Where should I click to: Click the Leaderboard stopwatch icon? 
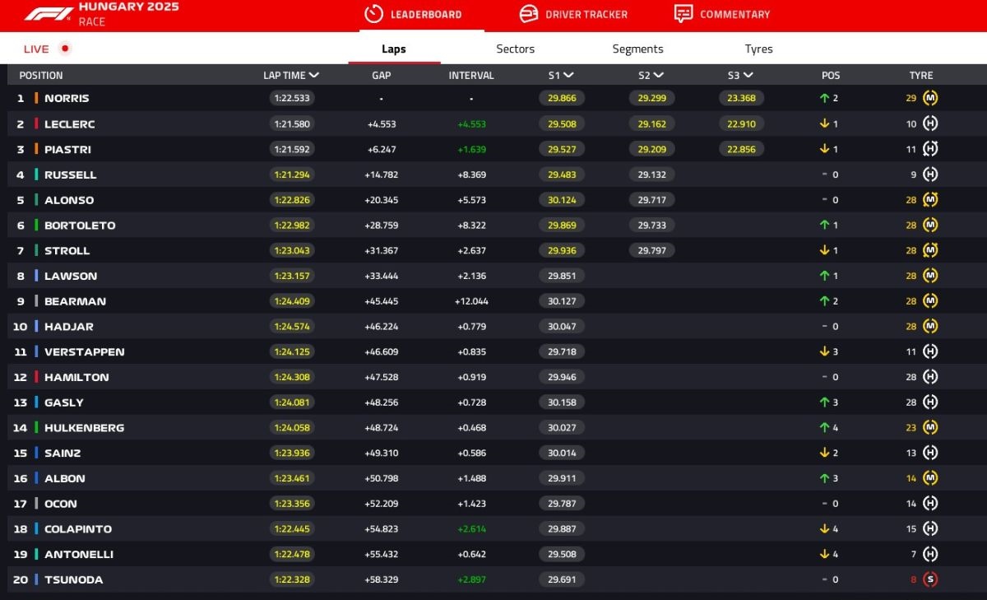373,14
